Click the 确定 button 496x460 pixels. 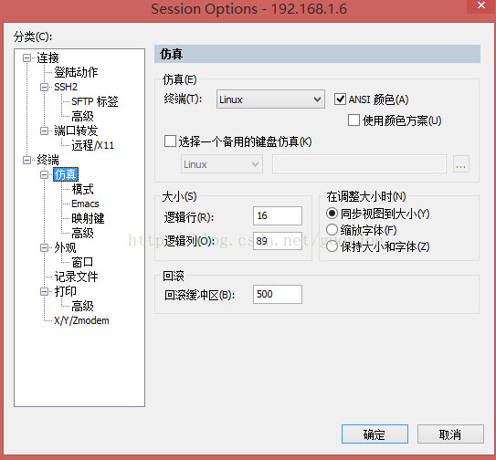pyautogui.click(x=375, y=434)
